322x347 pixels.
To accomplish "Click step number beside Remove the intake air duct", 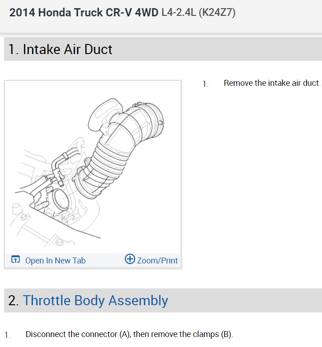I will 205,84.
